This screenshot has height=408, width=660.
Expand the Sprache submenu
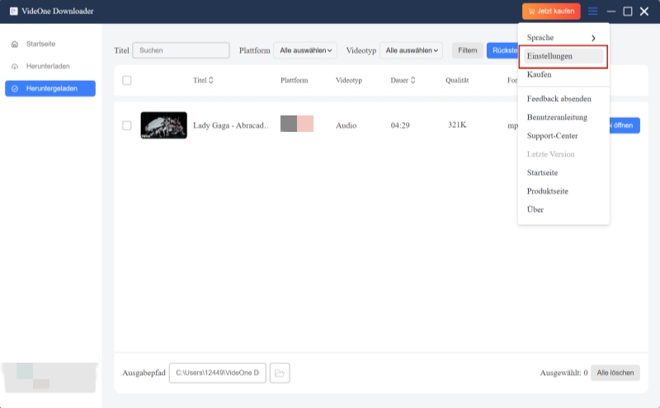(x=563, y=38)
